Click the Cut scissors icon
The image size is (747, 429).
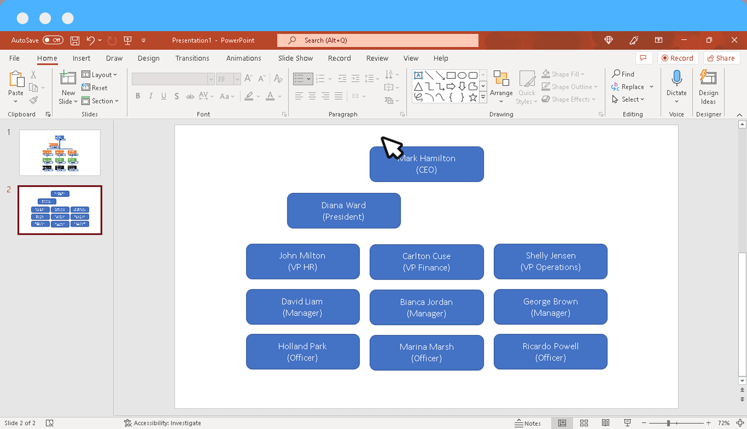33,75
